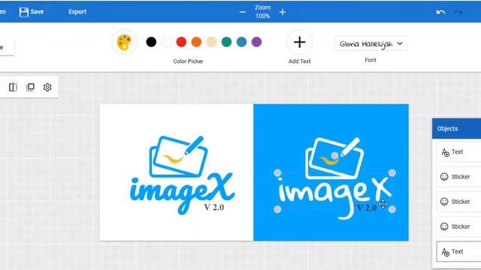The image size is (481, 270).
Task: Open the Export menu
Action: click(77, 12)
